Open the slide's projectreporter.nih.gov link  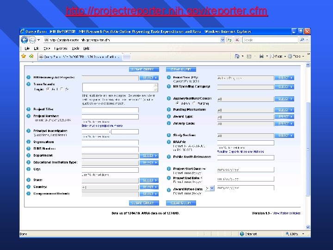click(166, 11)
